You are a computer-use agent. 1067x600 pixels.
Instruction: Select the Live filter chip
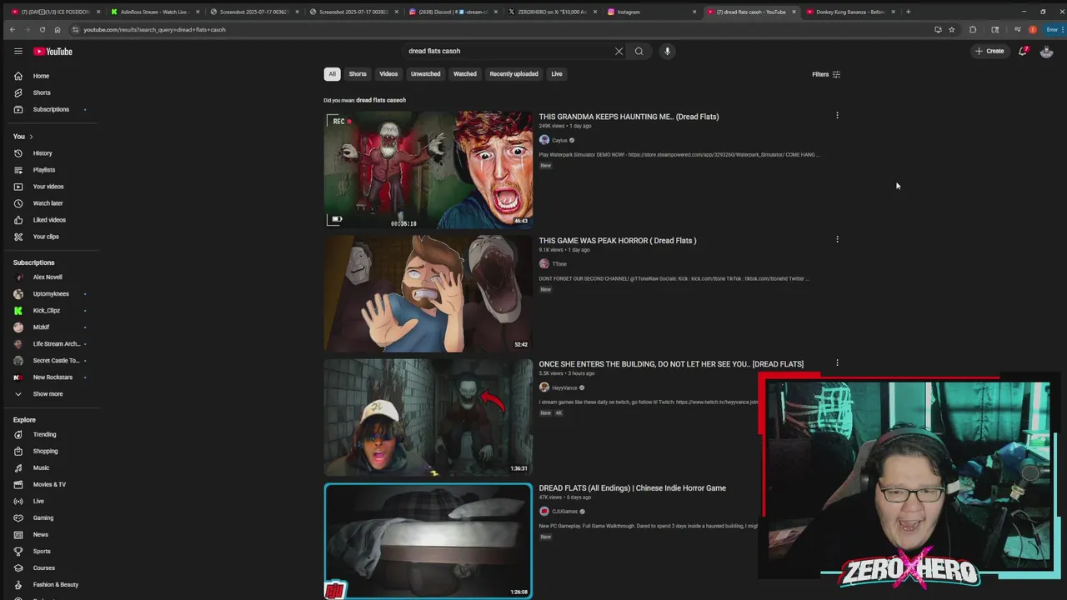pyautogui.click(x=557, y=74)
